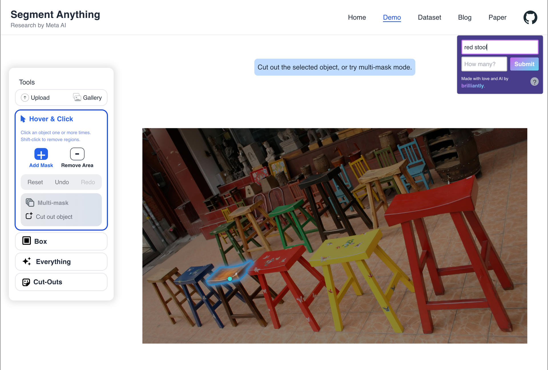Select the blue Add Mask plus icon
Image resolution: width=548 pixels, height=370 pixels.
click(x=41, y=154)
